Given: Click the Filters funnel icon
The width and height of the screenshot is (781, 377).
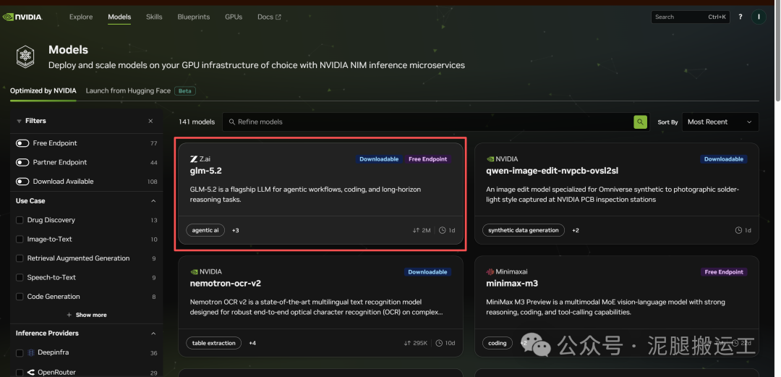Looking at the screenshot, I should (19, 121).
